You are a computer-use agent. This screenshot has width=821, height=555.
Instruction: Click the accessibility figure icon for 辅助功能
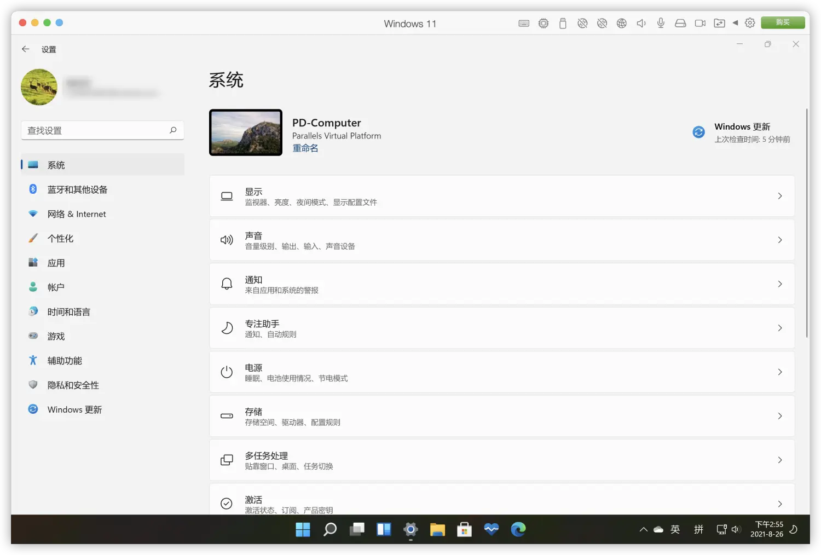[33, 360]
